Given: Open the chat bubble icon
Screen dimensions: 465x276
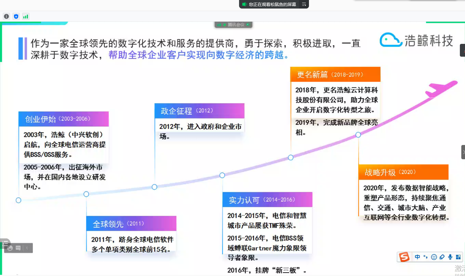Looking at the screenshot, I should (18, 248).
